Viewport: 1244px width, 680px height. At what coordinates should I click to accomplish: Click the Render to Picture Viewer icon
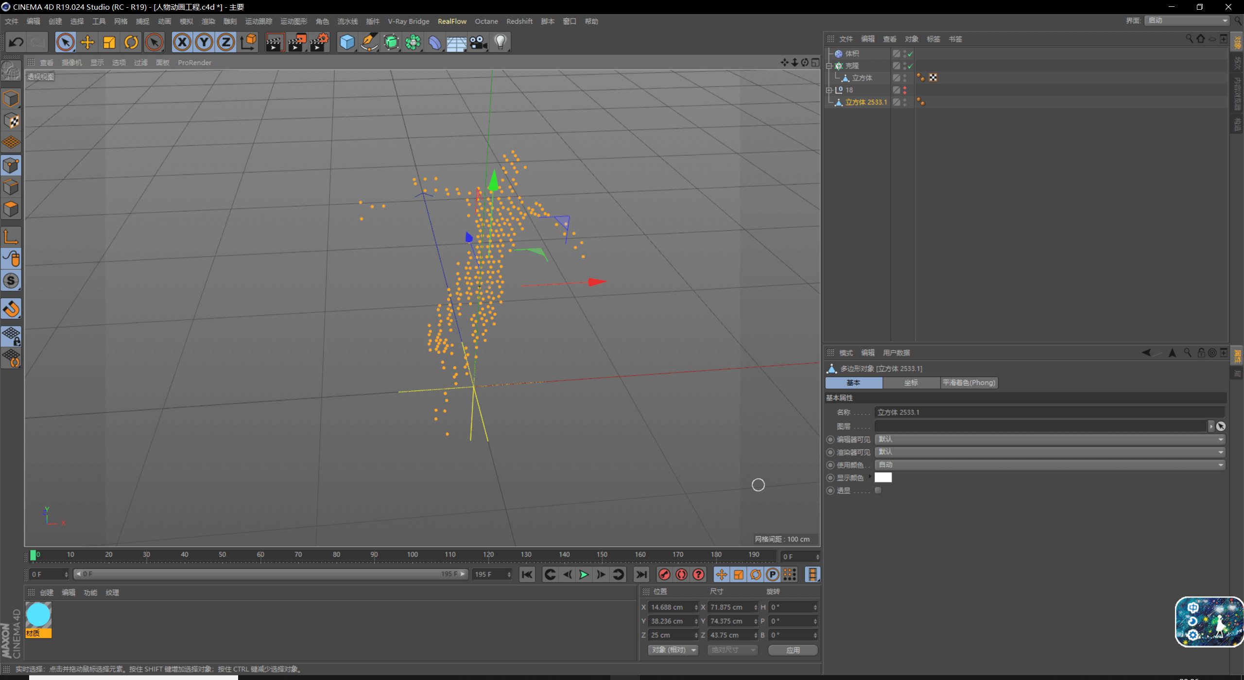click(x=297, y=43)
